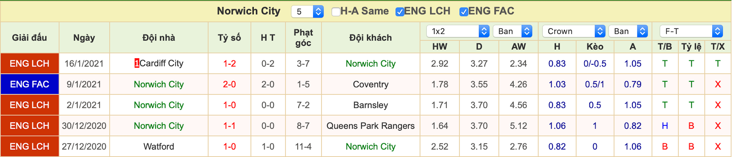
Task: Open the Ban dropdown next to 1x2
Action: click(512, 31)
